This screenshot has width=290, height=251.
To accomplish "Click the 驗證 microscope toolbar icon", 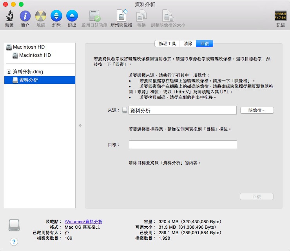I will pyautogui.click(x=9, y=16).
